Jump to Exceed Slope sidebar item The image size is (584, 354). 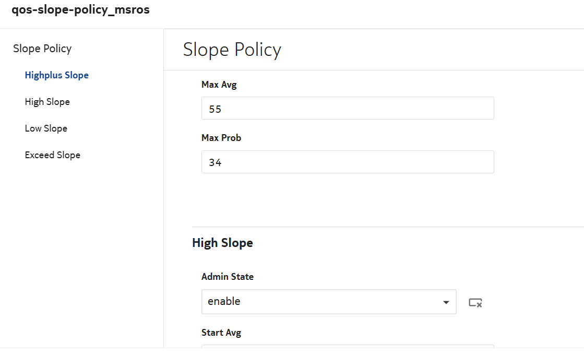coord(53,155)
